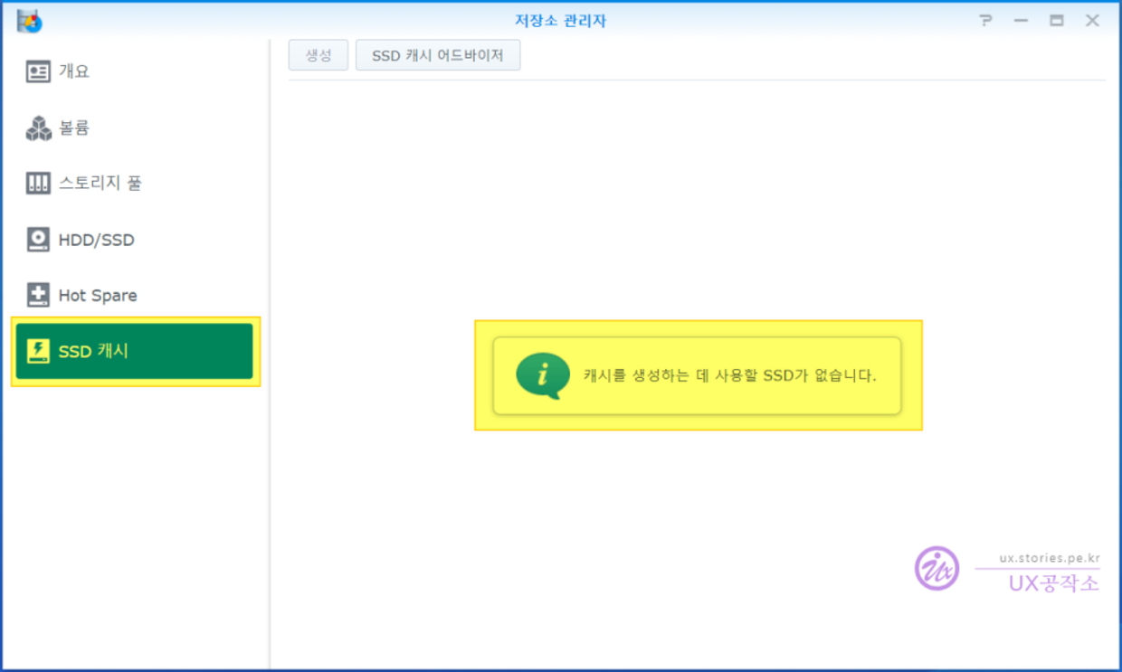The image size is (1122, 672).
Task: Click the Hot Spare plus-drive icon
Action: point(38,295)
